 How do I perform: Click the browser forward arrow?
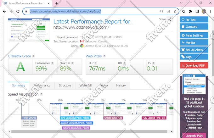point(11,11)
